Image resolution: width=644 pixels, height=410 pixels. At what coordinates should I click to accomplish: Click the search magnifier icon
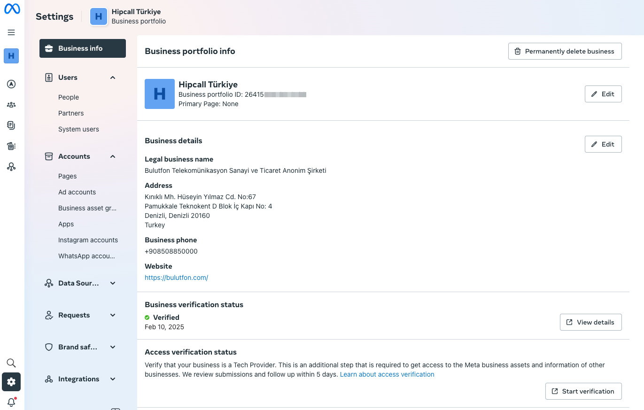pyautogui.click(x=11, y=363)
